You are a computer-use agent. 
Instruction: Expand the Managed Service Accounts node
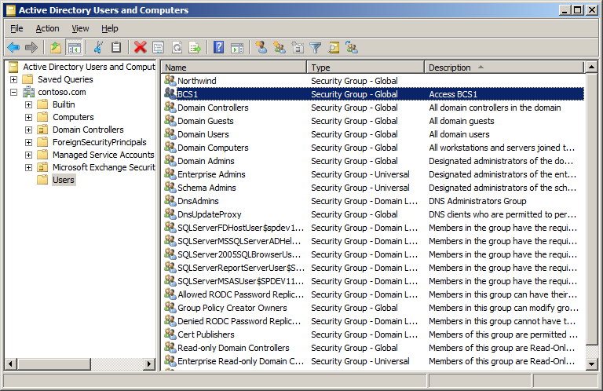29,155
